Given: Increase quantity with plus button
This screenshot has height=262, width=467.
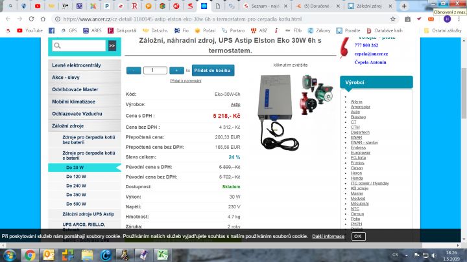Looking at the screenshot, I should click(x=176, y=71).
